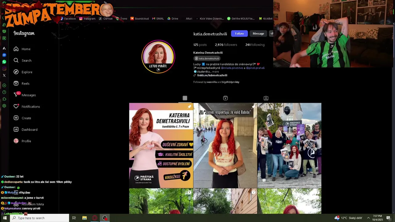View the 241 following list

(x=255, y=45)
